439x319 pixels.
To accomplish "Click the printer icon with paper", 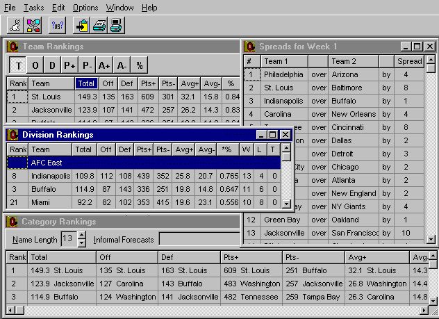I will (99, 26).
